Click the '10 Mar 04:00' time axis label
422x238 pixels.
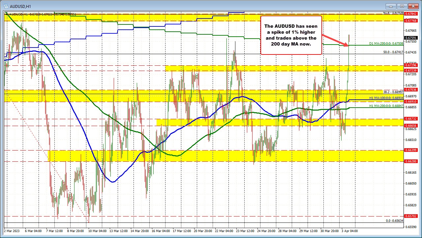(98, 231)
